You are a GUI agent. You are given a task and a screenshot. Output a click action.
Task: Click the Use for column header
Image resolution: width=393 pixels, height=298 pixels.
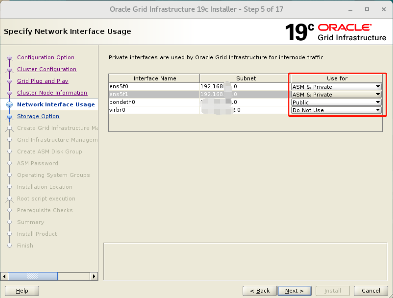337,78
